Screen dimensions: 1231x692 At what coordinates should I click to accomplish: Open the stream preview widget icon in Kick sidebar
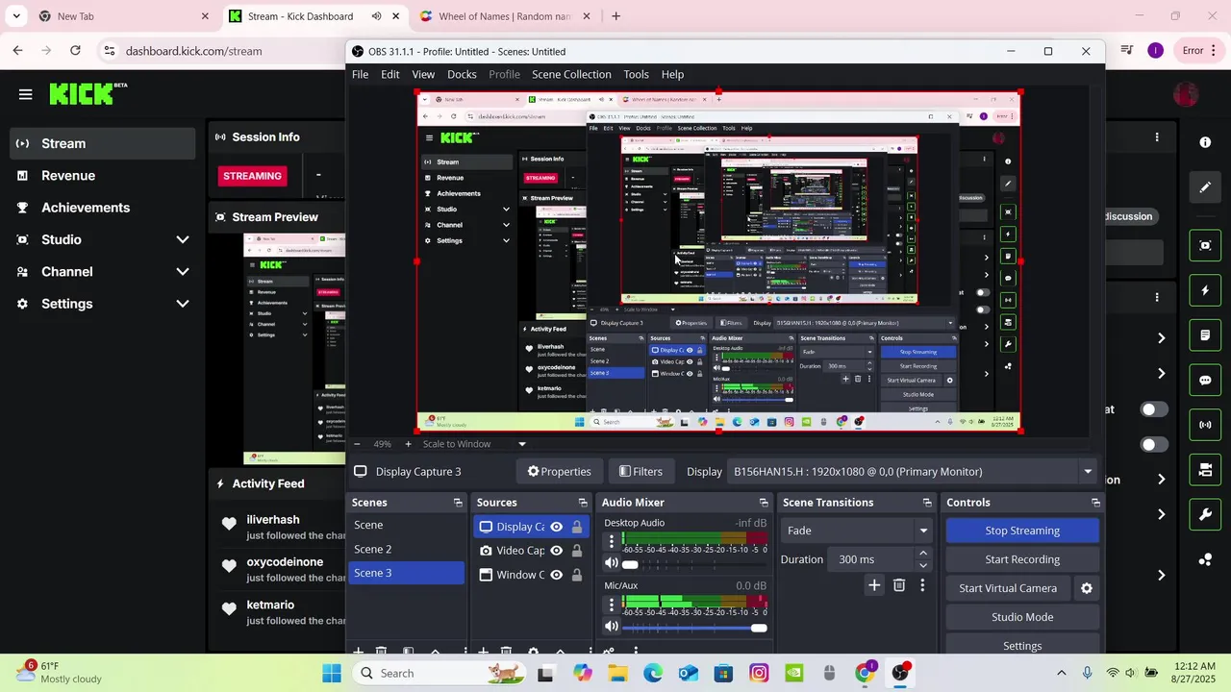(x=1205, y=245)
